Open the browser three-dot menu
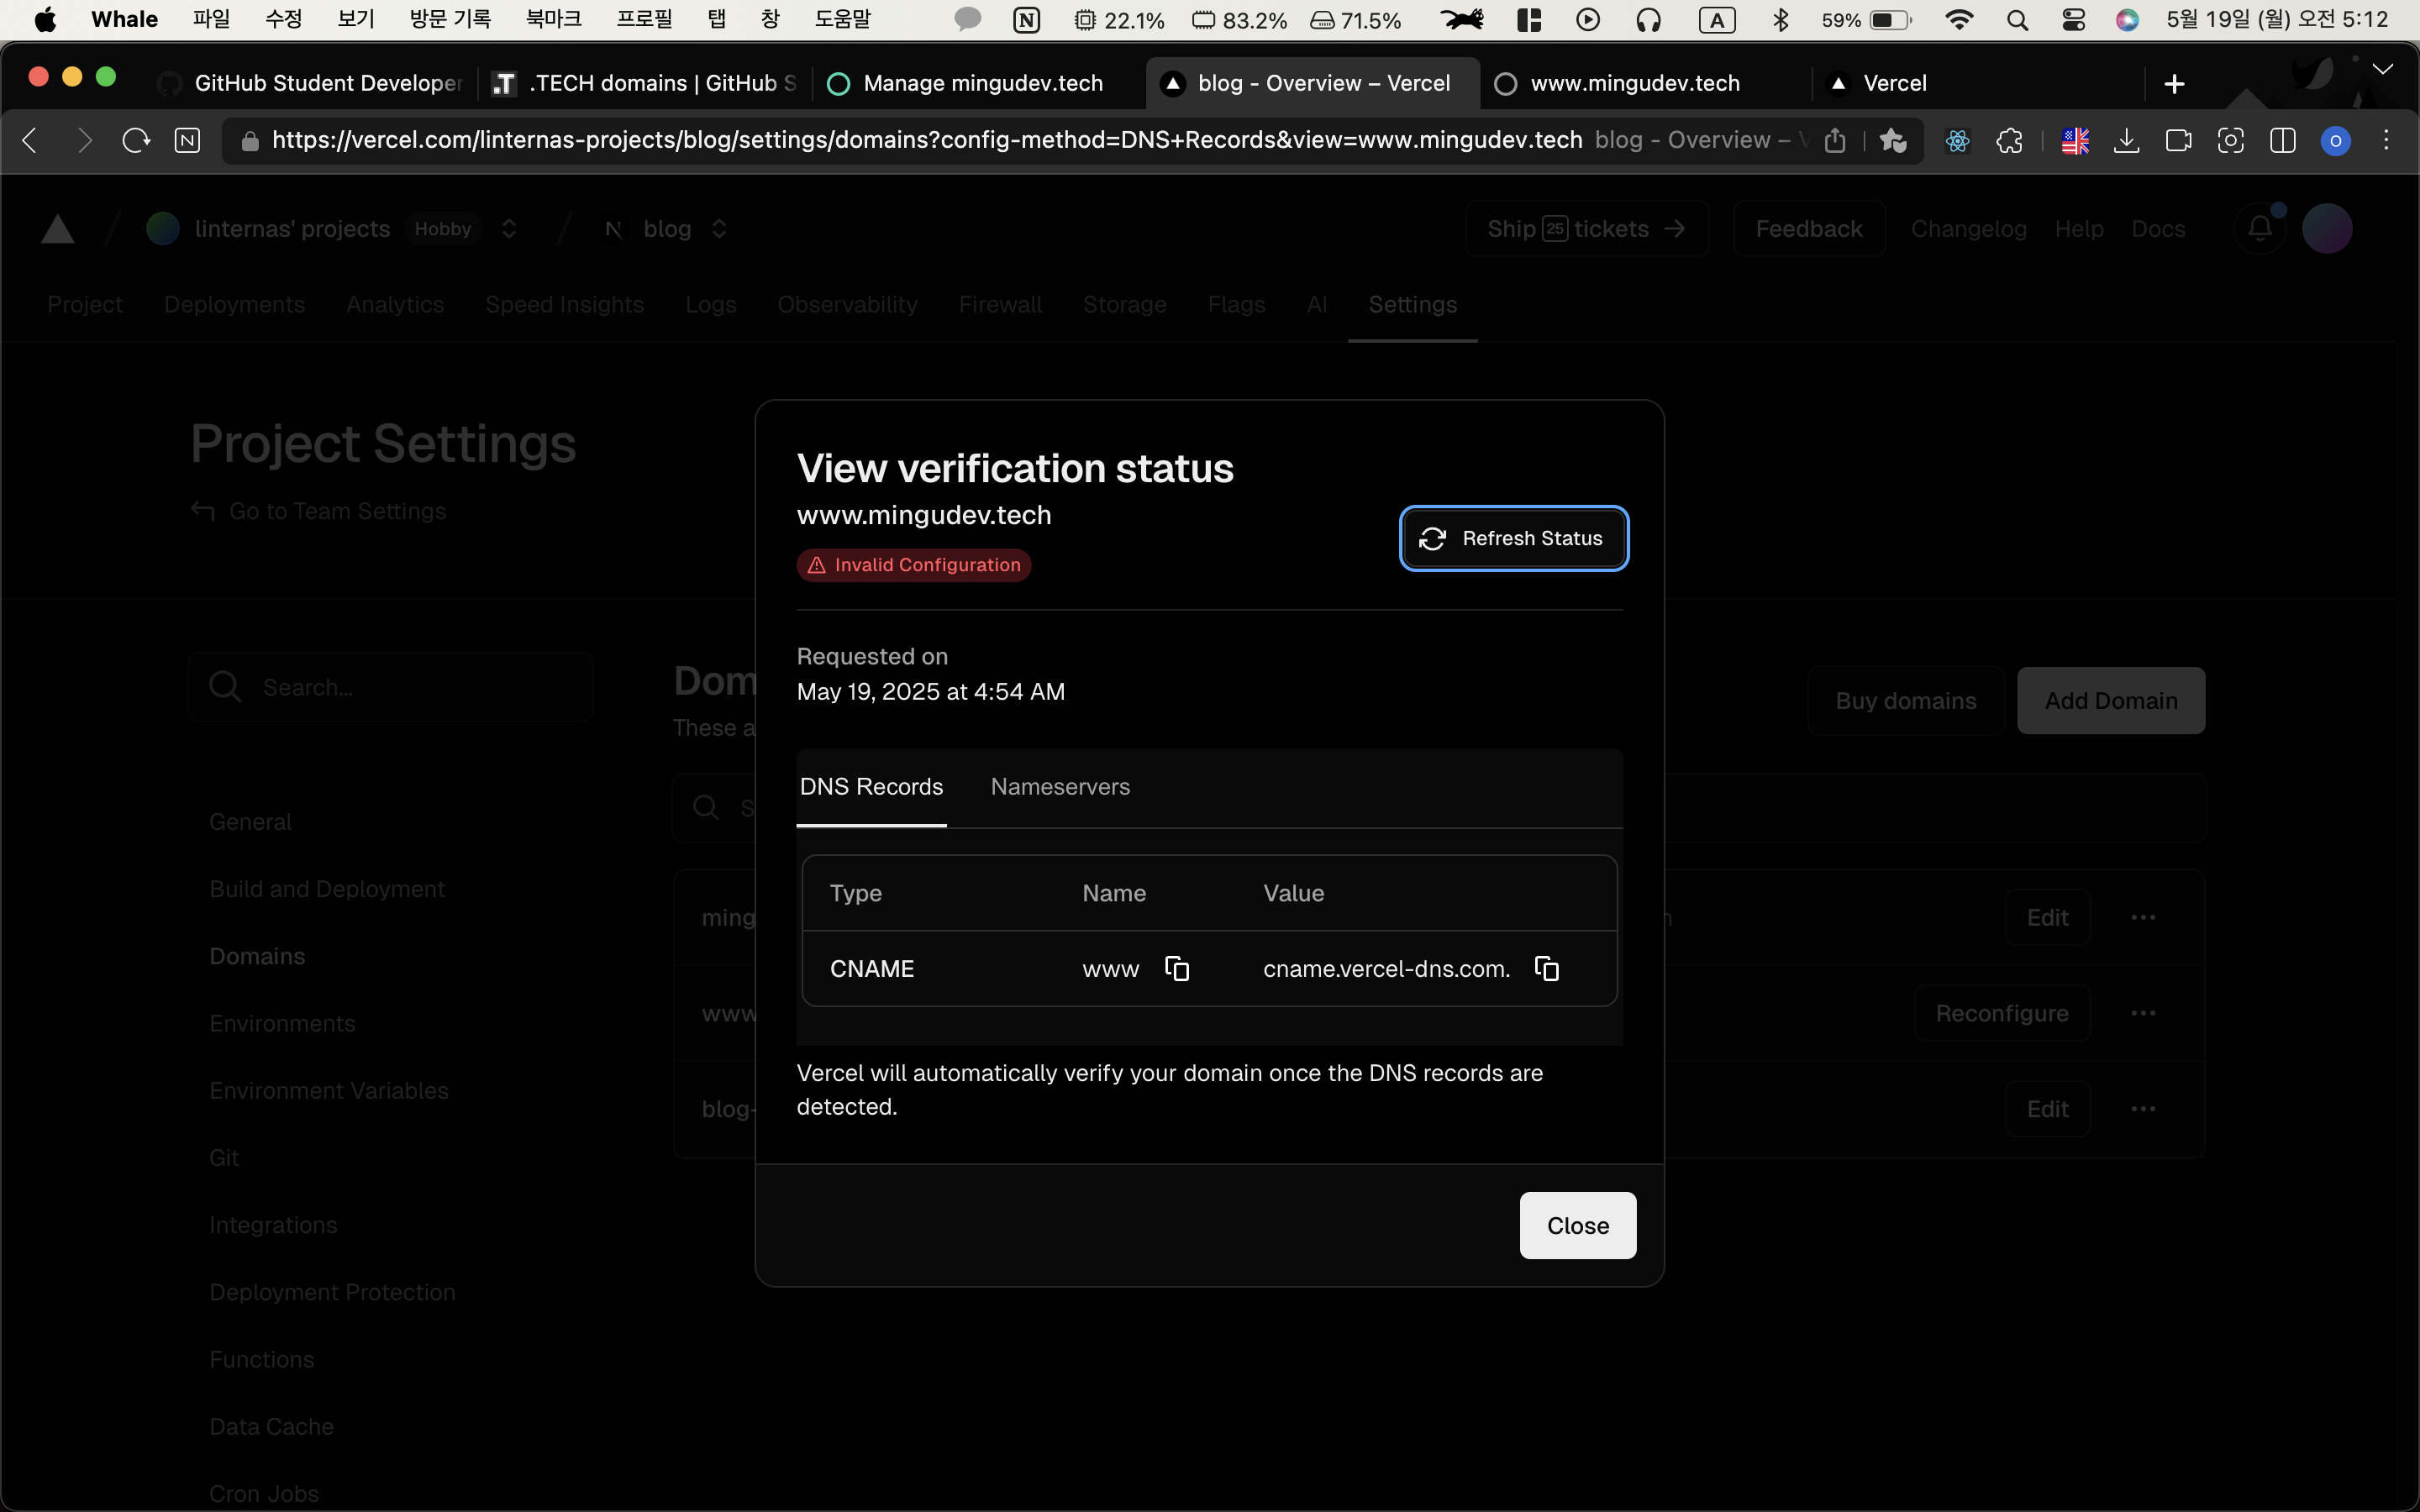 (x=2386, y=141)
